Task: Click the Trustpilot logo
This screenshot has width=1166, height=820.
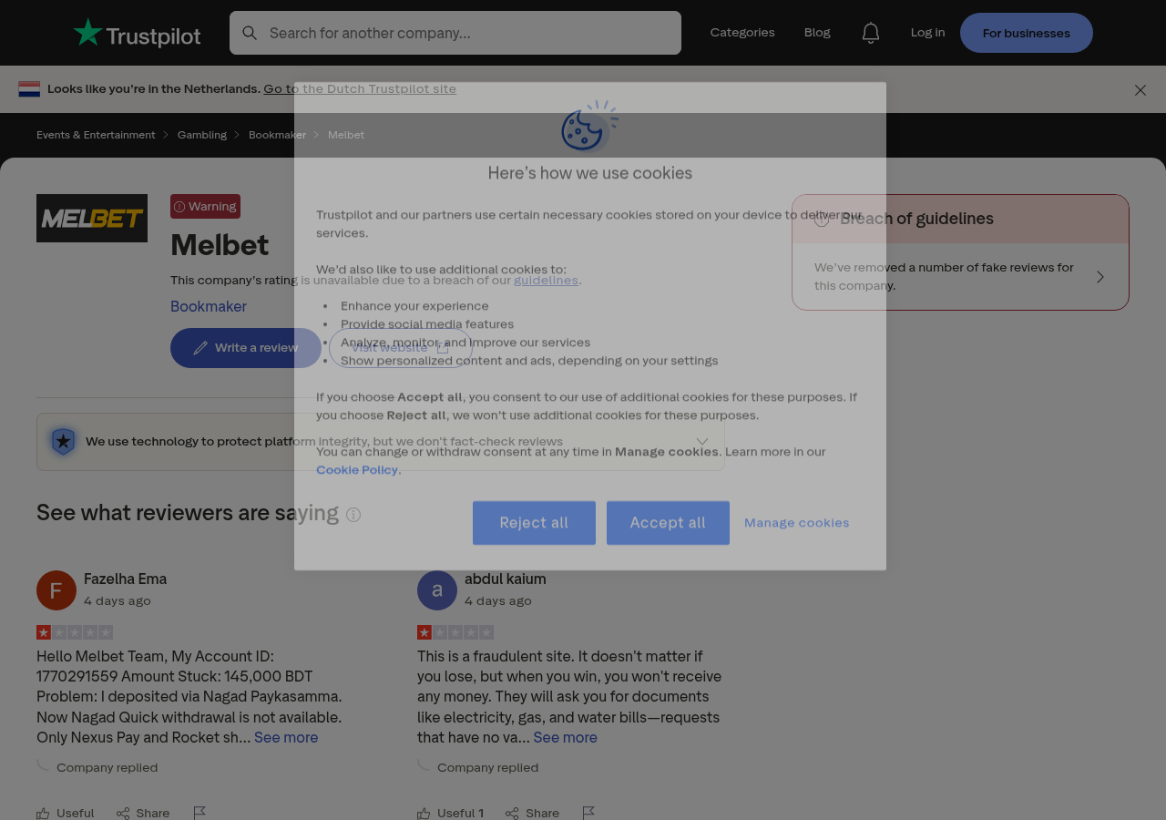Action: point(137,33)
